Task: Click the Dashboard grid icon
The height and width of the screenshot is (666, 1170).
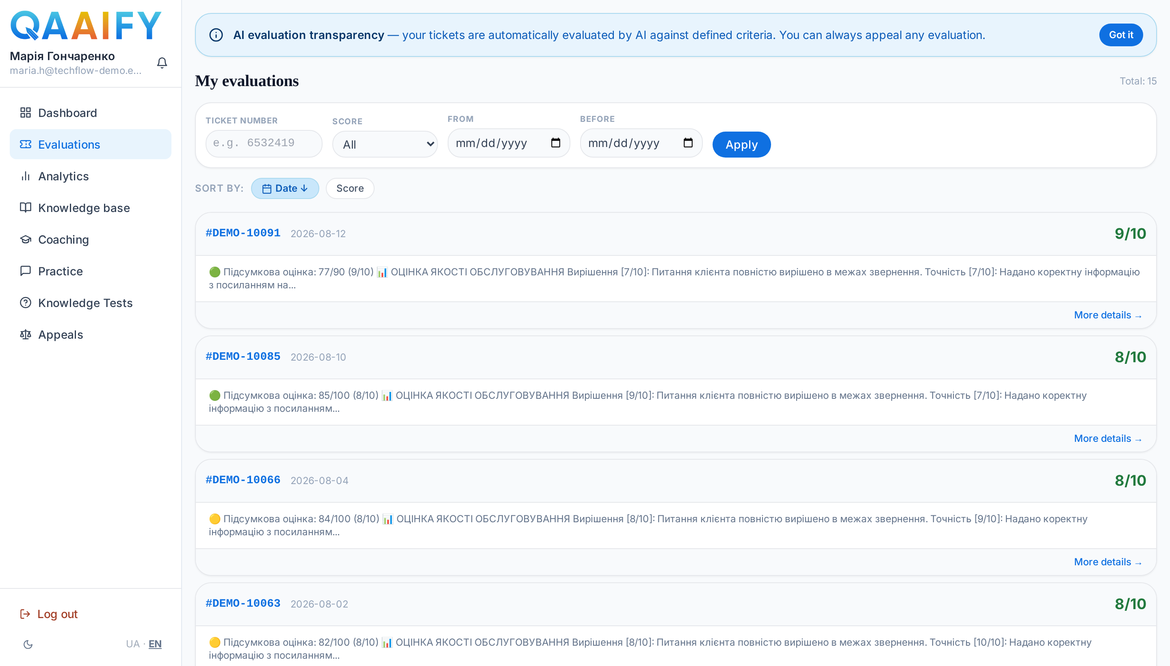Action: coord(26,112)
